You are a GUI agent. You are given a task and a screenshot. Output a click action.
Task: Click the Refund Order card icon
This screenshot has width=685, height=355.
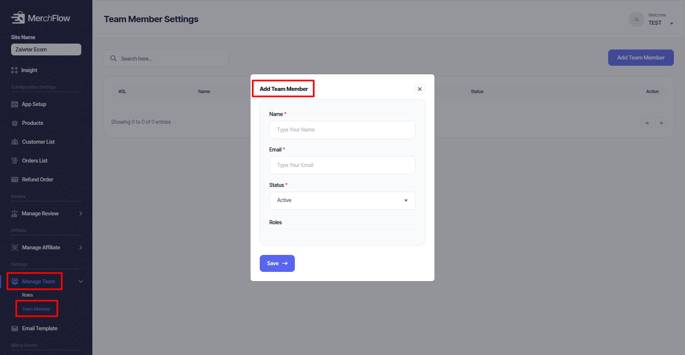[x=15, y=180]
